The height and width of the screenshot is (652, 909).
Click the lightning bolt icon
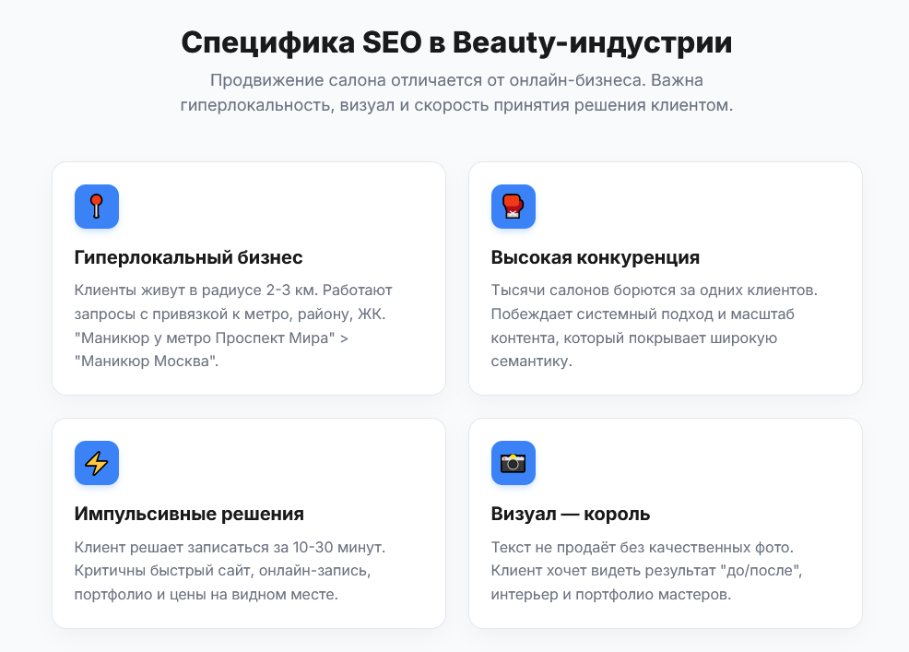click(97, 463)
